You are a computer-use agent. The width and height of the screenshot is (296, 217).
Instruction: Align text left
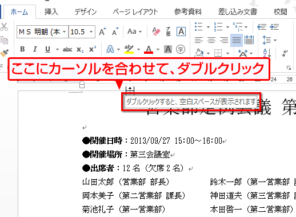(x=199, y=40)
